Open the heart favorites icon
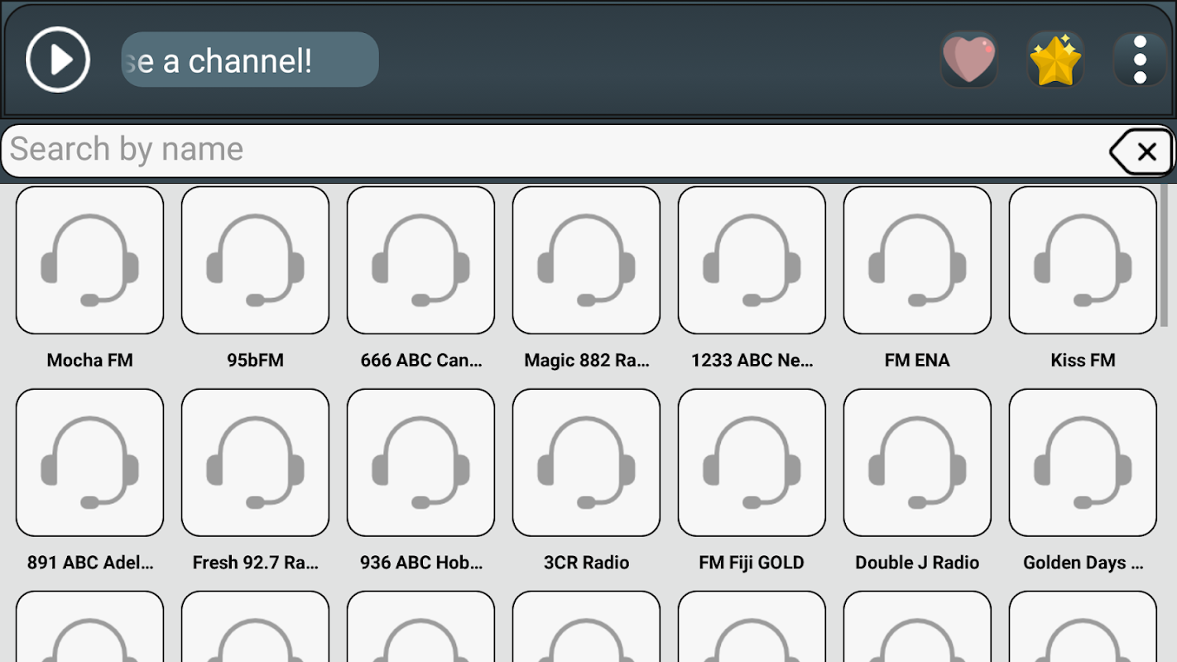This screenshot has height=662, width=1177. [969, 60]
